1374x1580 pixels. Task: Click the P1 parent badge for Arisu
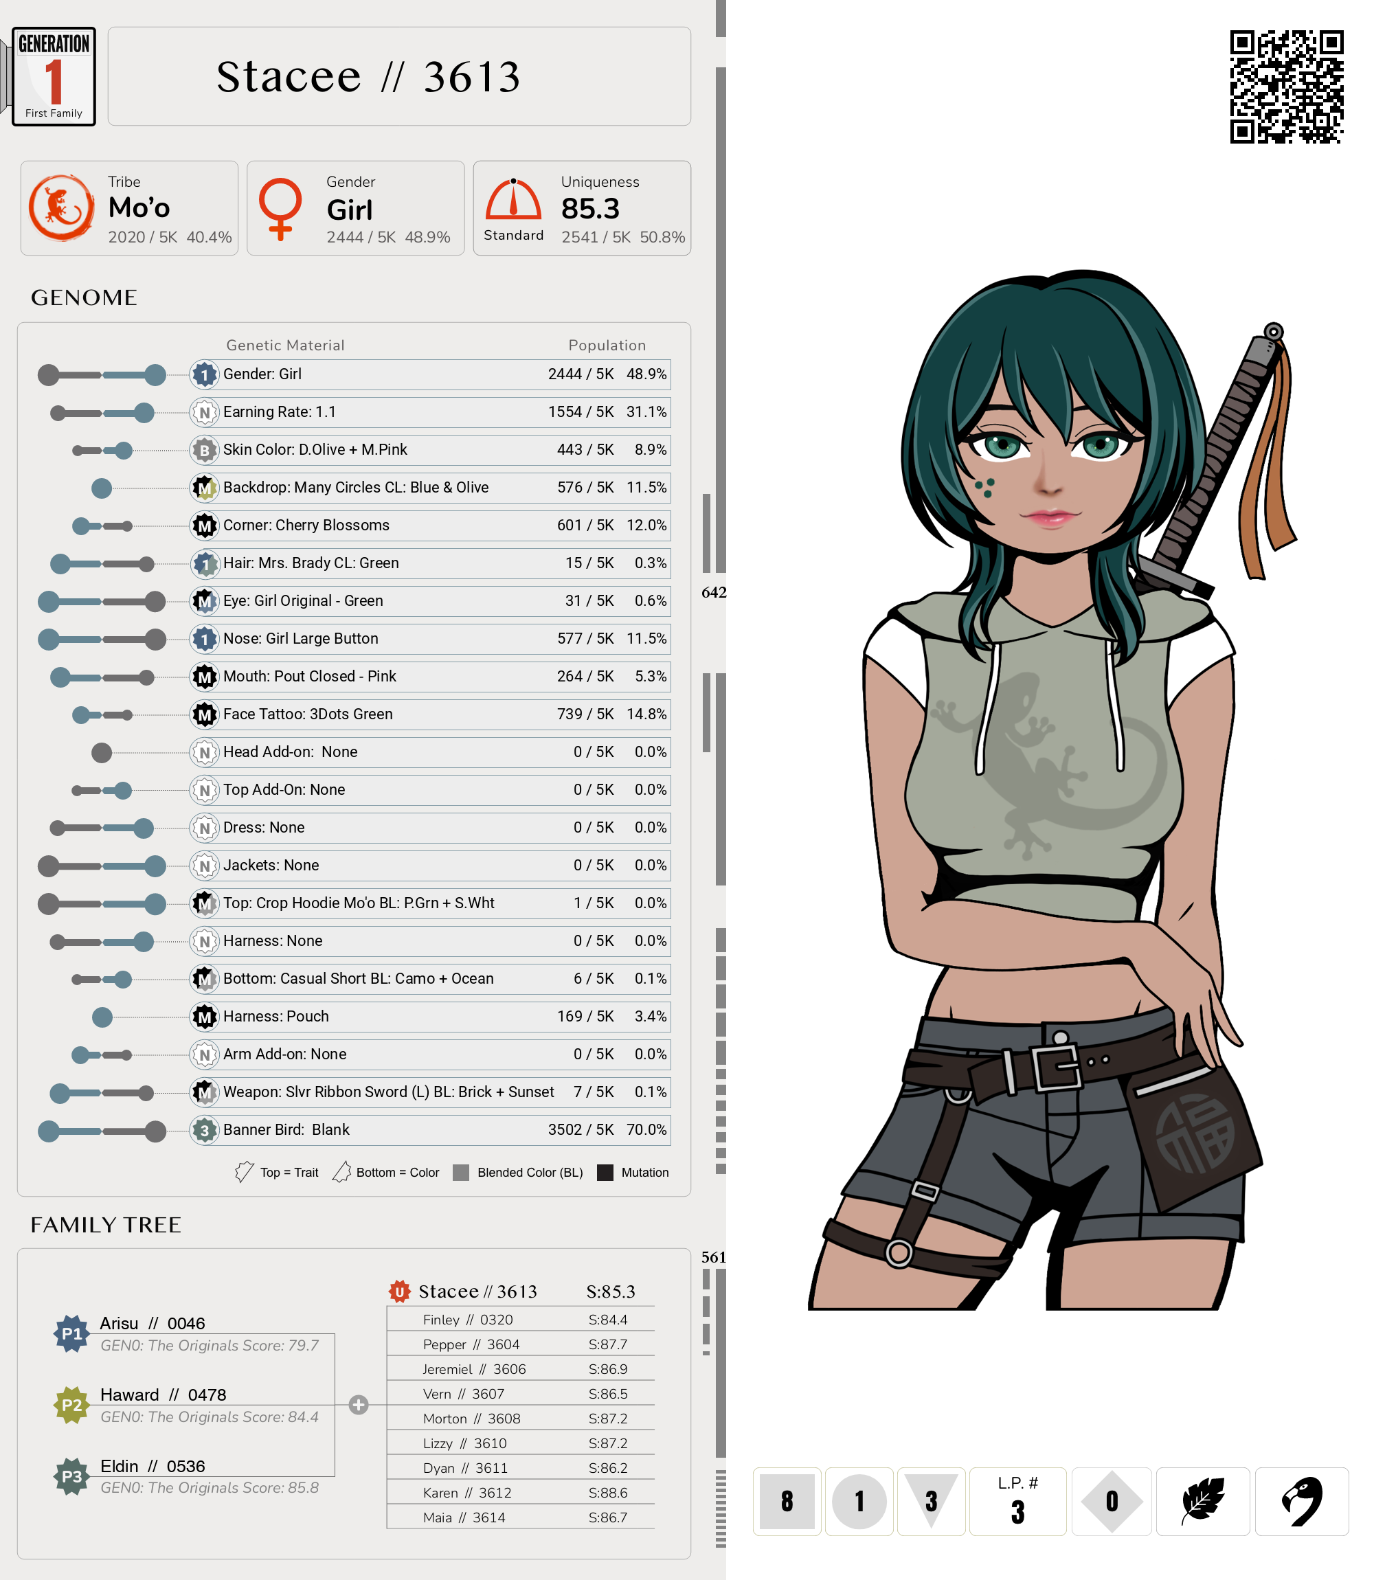coord(72,1334)
